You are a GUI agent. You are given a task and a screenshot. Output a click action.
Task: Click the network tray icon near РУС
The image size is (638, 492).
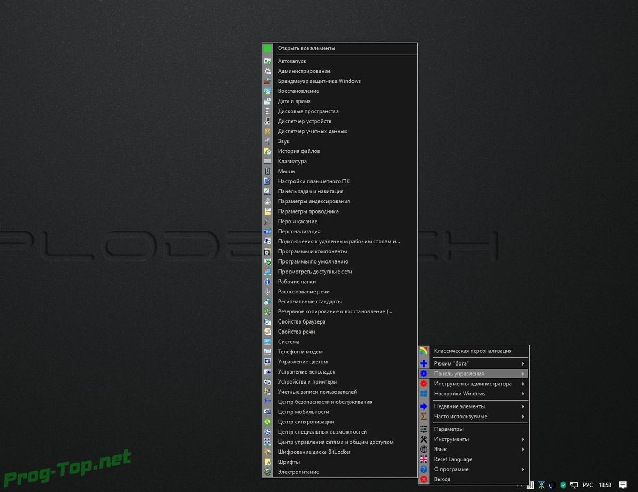point(575,485)
